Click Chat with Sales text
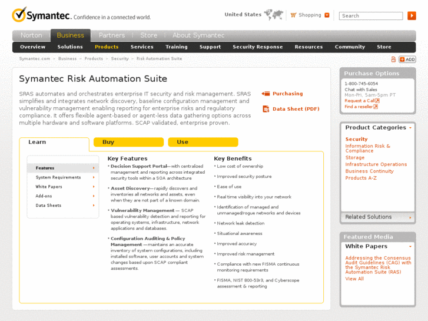 [x=360, y=90]
